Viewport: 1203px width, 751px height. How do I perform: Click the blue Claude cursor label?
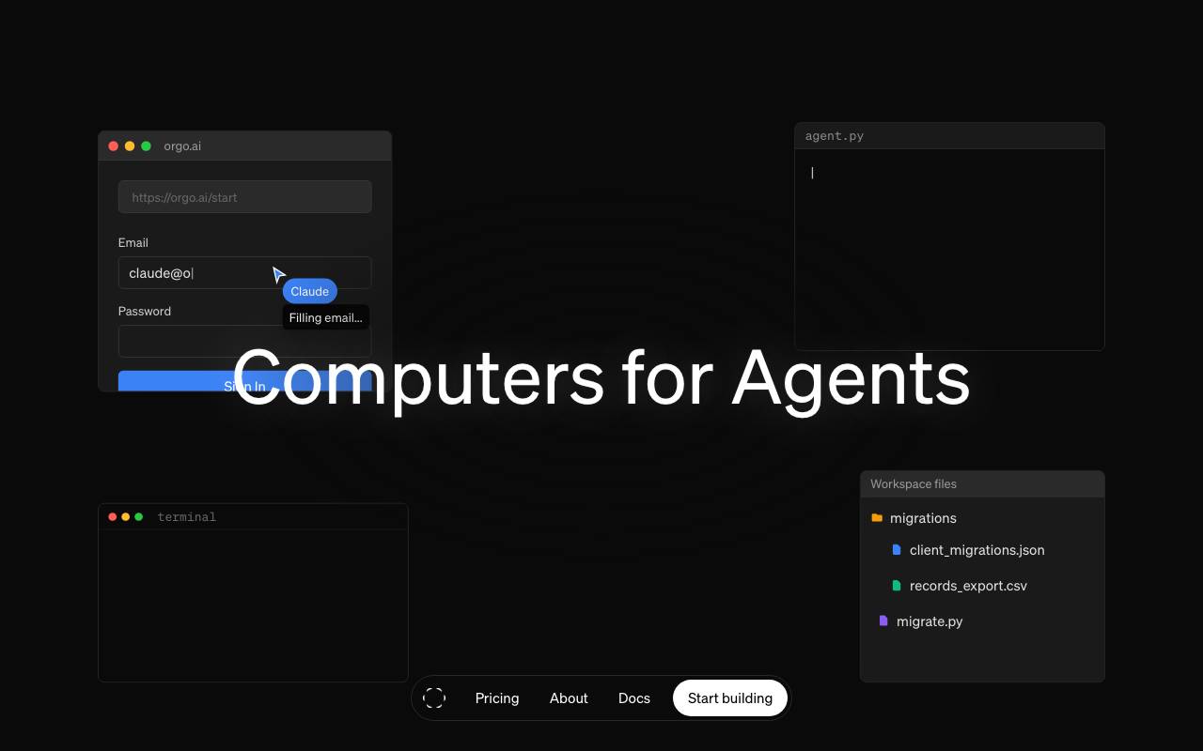(x=310, y=291)
